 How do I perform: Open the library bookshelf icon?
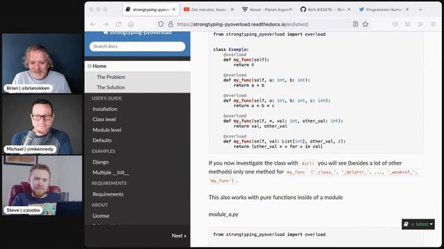click(408, 24)
